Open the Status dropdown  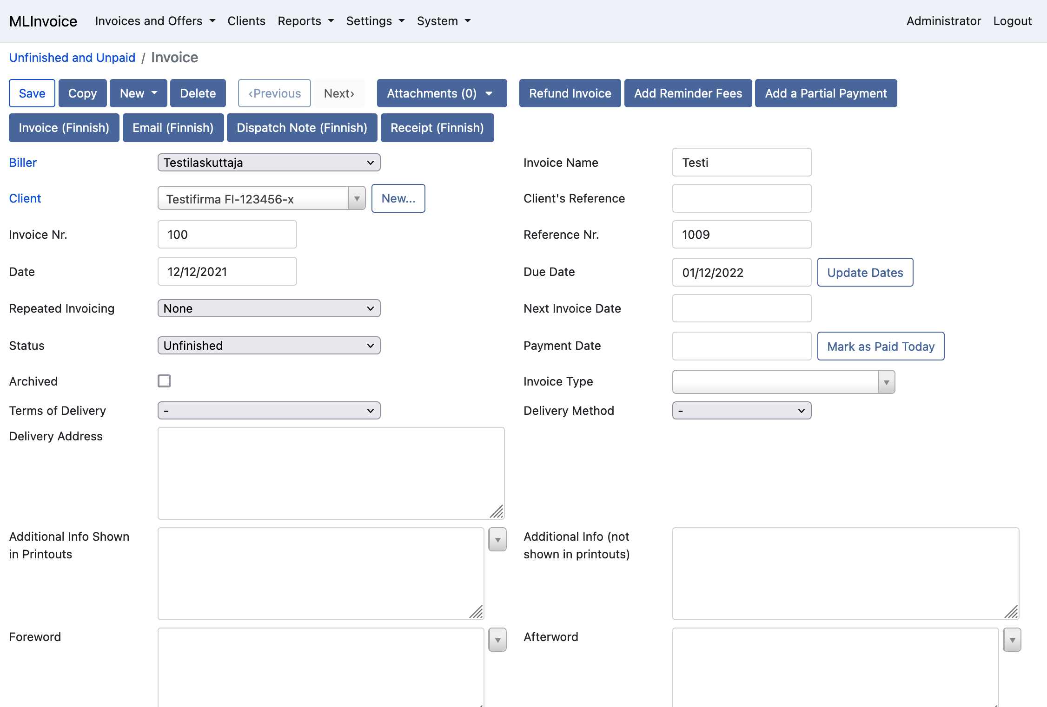coord(269,346)
